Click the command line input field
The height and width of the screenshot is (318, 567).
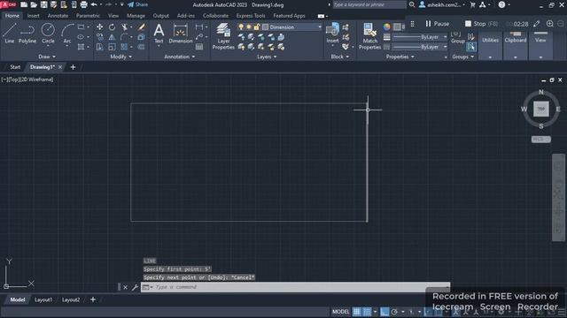click(295, 287)
